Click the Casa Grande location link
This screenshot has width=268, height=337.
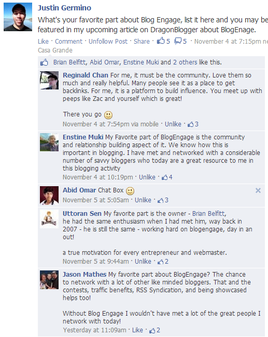(55, 50)
